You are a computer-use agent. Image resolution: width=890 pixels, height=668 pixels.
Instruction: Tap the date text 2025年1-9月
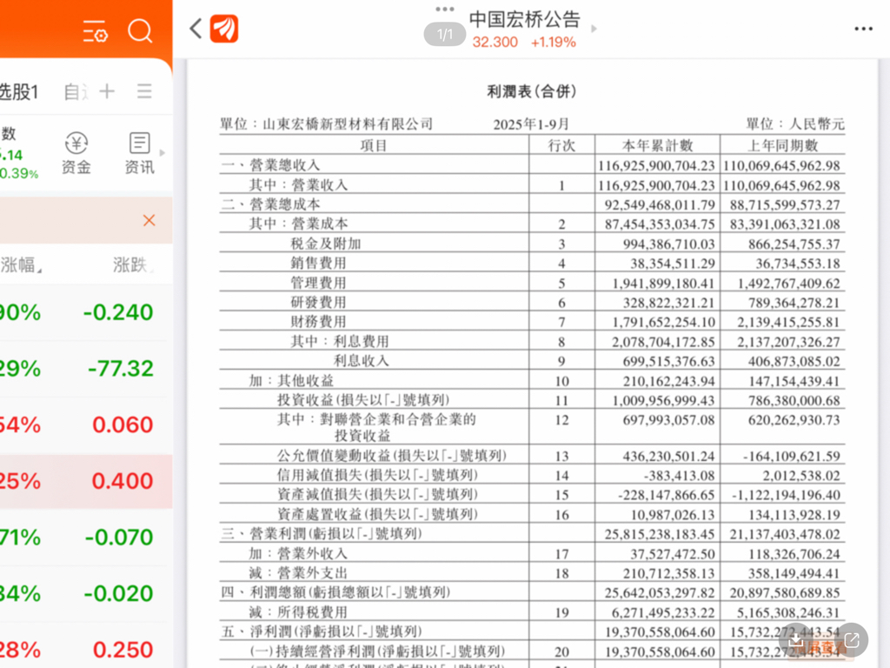coord(531,124)
